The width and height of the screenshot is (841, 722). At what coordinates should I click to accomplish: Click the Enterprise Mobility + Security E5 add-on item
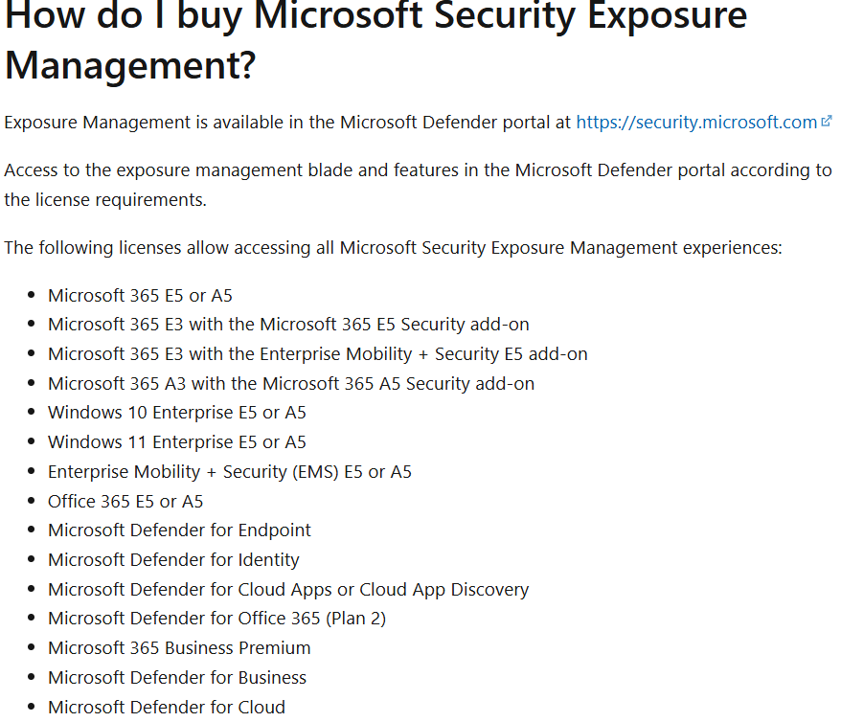(x=317, y=354)
